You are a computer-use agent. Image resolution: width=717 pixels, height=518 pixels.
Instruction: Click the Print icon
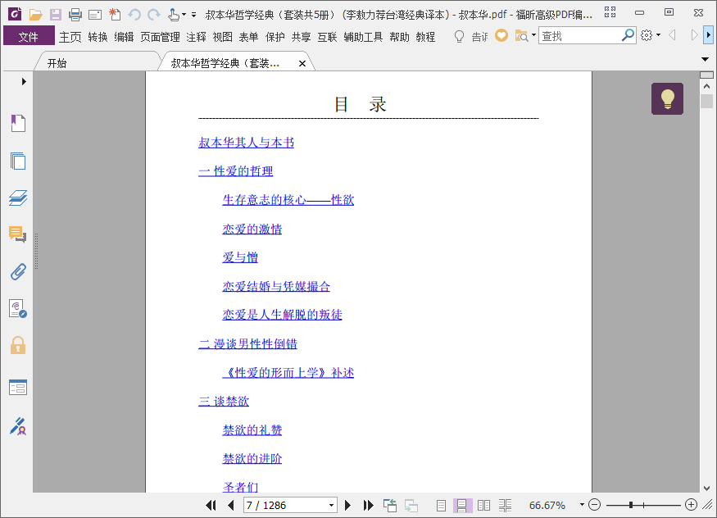pyautogui.click(x=75, y=15)
